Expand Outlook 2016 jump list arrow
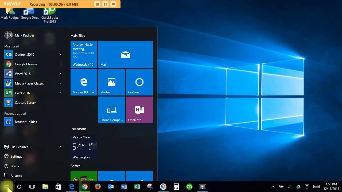This screenshot has height=192, width=342. (x=60, y=54)
